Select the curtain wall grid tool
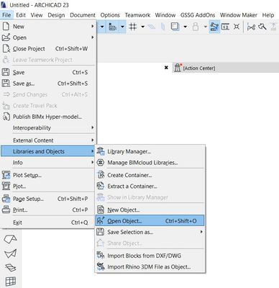This screenshot has width=279, height=288. (11, 281)
